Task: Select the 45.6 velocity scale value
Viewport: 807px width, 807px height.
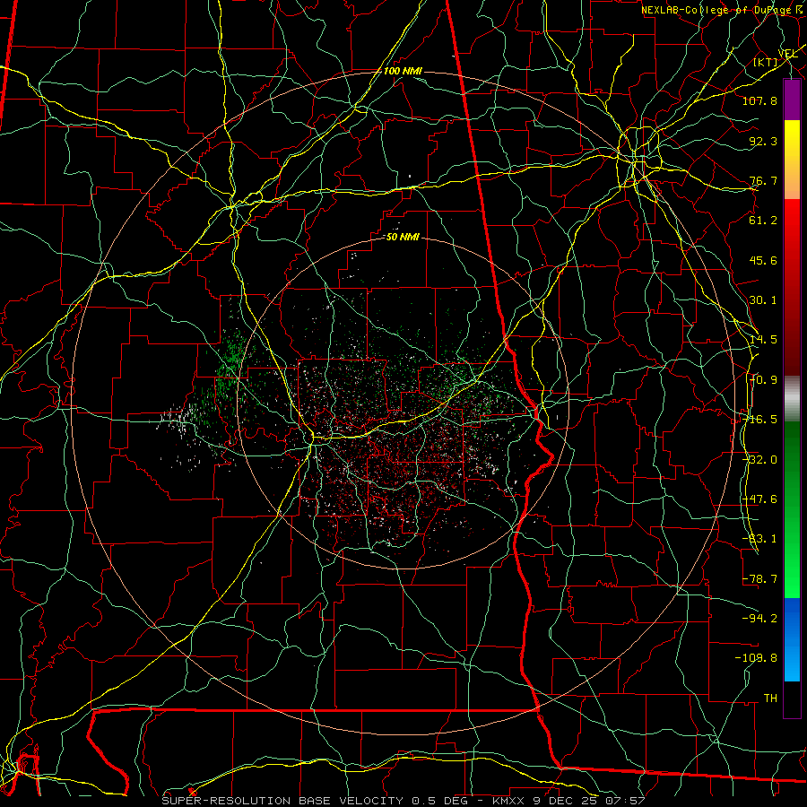Action: pyautogui.click(x=763, y=260)
